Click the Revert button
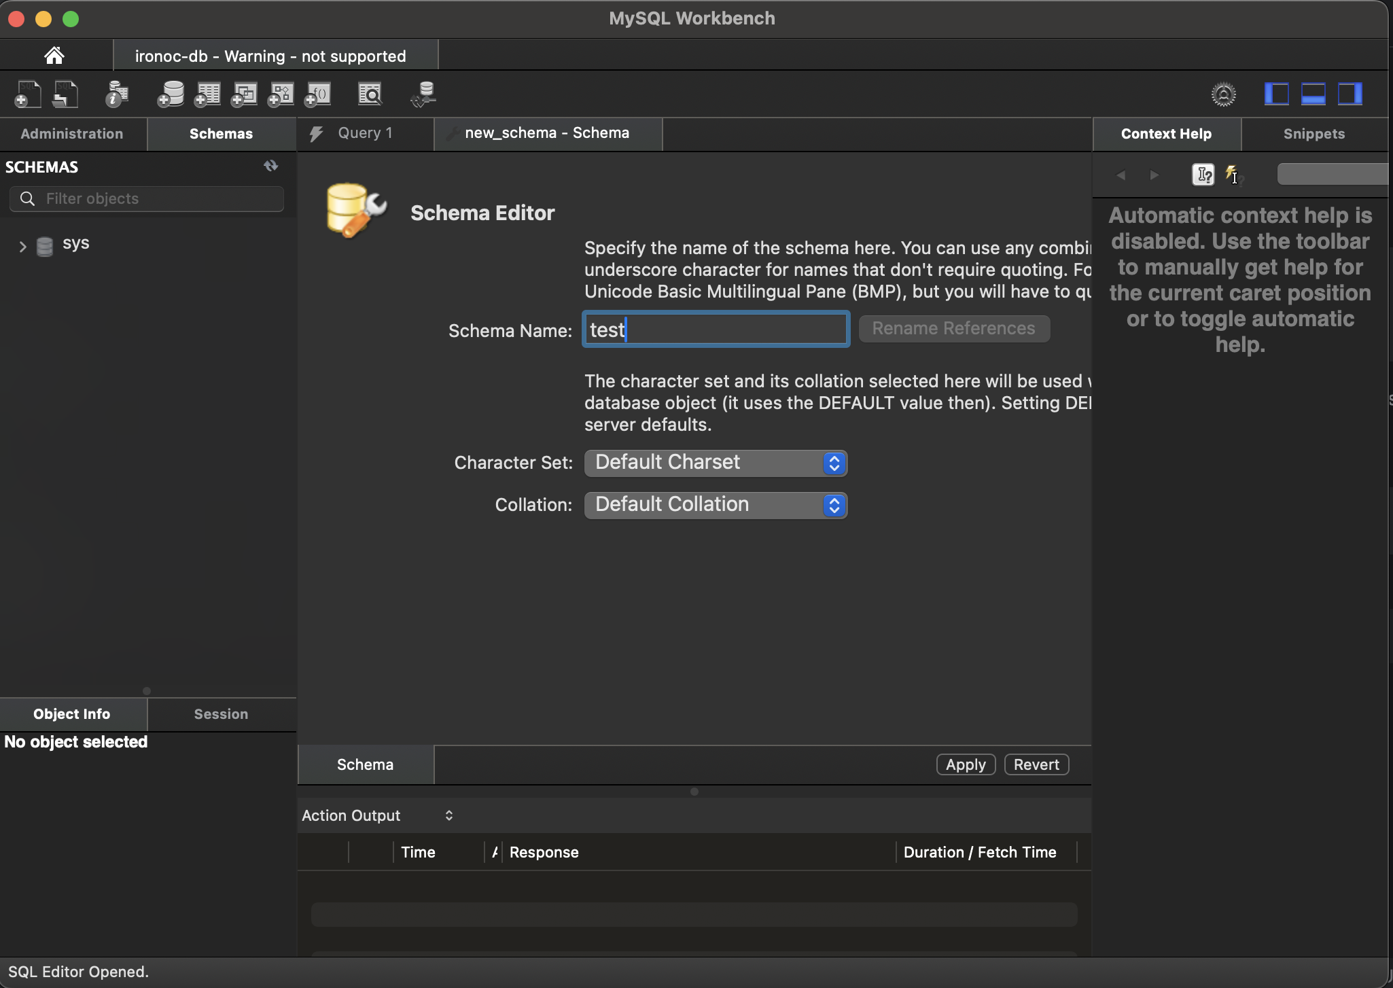The width and height of the screenshot is (1393, 988). tap(1036, 764)
